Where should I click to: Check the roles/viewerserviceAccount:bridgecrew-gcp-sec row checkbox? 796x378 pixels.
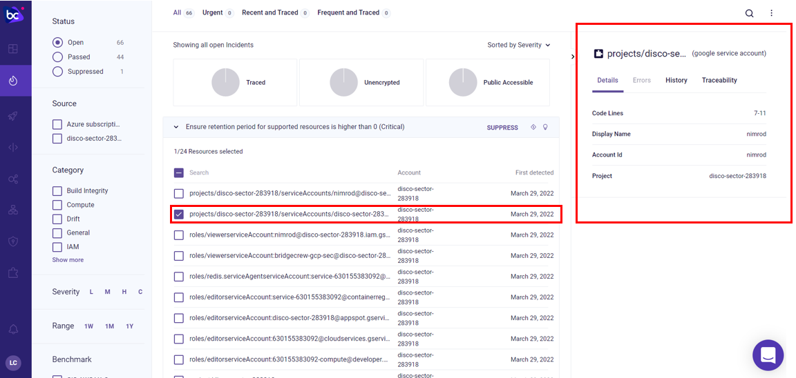pos(179,256)
